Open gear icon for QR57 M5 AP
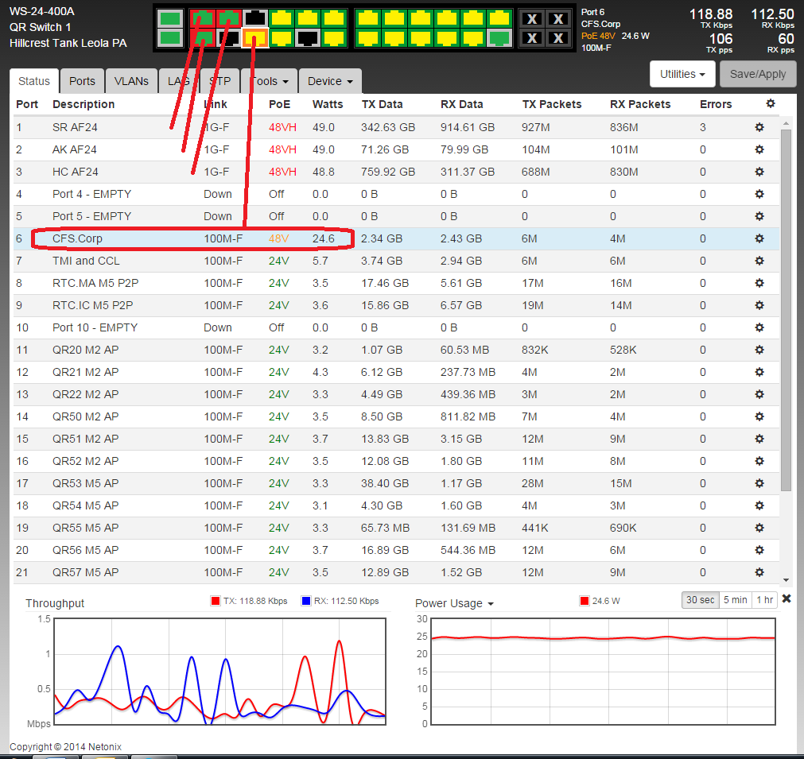 [759, 572]
